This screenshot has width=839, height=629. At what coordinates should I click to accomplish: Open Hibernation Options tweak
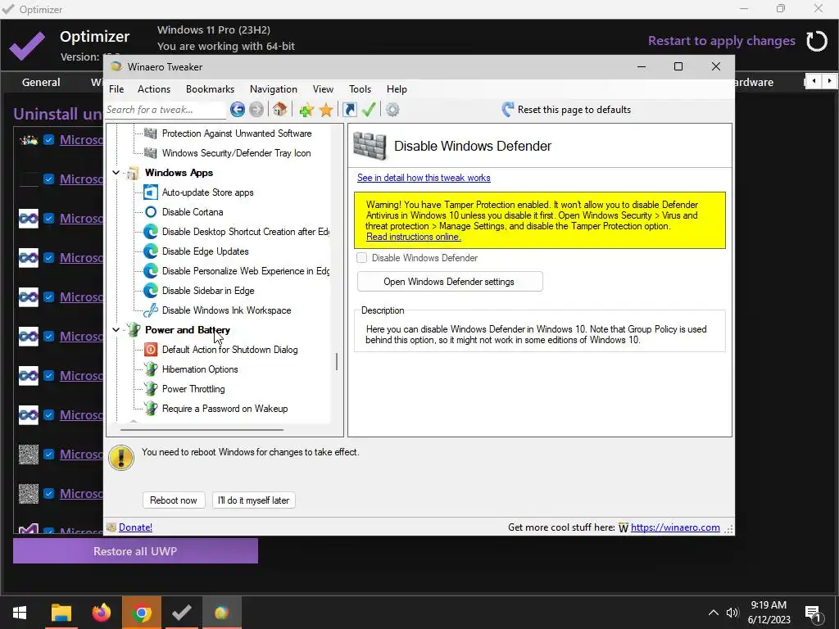click(x=200, y=369)
